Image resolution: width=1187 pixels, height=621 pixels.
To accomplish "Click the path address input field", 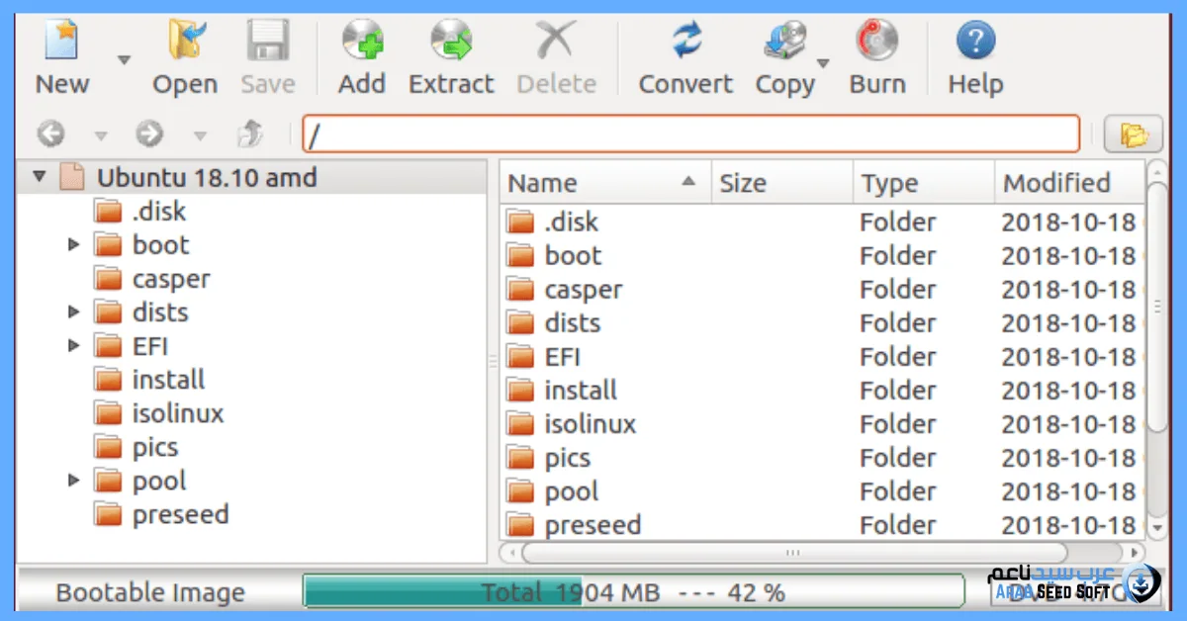I will (690, 134).
